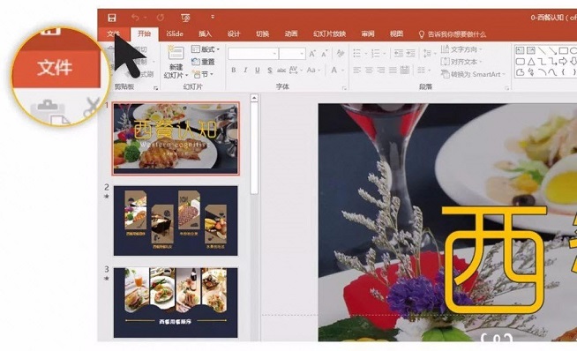577x351 pixels.
Task: Select the right block arrow shape
Action: coord(564,62)
